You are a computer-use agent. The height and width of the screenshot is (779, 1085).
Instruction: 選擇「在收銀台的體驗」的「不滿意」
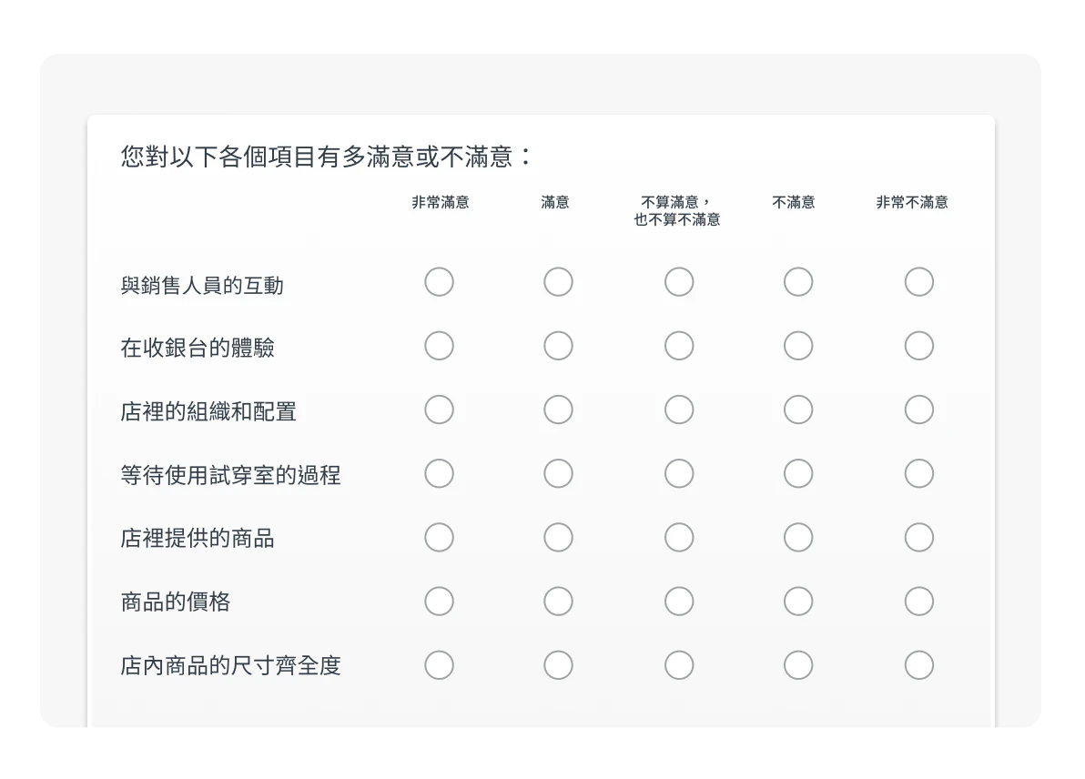tap(798, 346)
